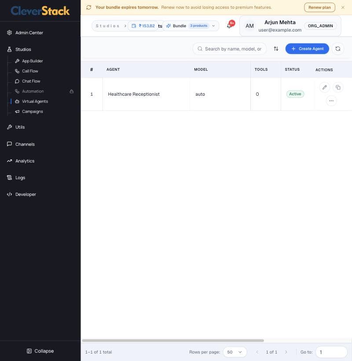Go to Virtual Agents

click(35, 101)
